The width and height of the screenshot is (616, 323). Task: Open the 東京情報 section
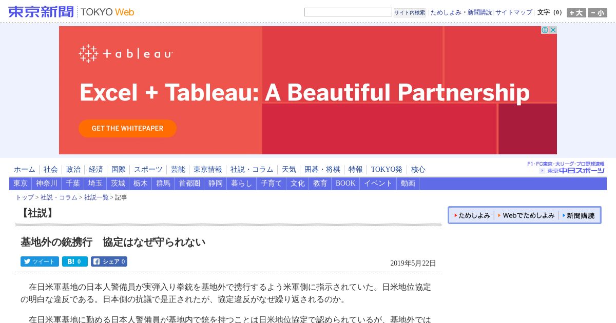(208, 170)
